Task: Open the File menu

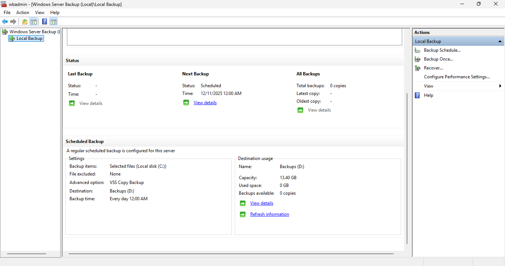Action: tap(7, 13)
